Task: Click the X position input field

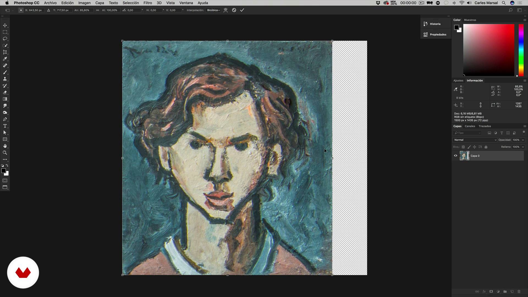Action: click(36, 10)
